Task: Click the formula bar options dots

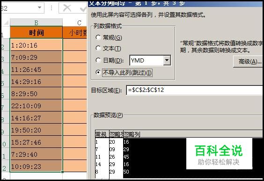Action: pyautogui.click(x=51, y=8)
